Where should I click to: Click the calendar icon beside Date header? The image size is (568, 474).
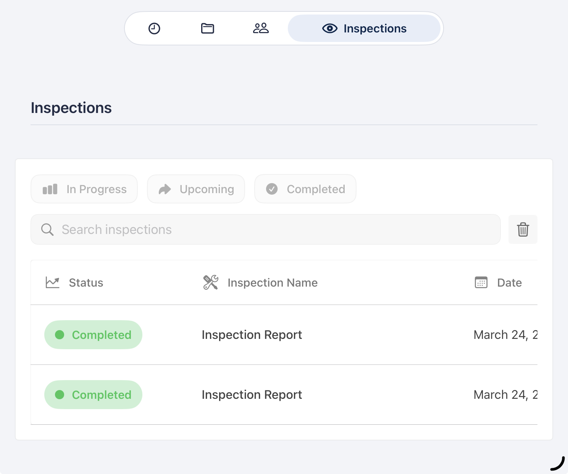pyautogui.click(x=481, y=282)
